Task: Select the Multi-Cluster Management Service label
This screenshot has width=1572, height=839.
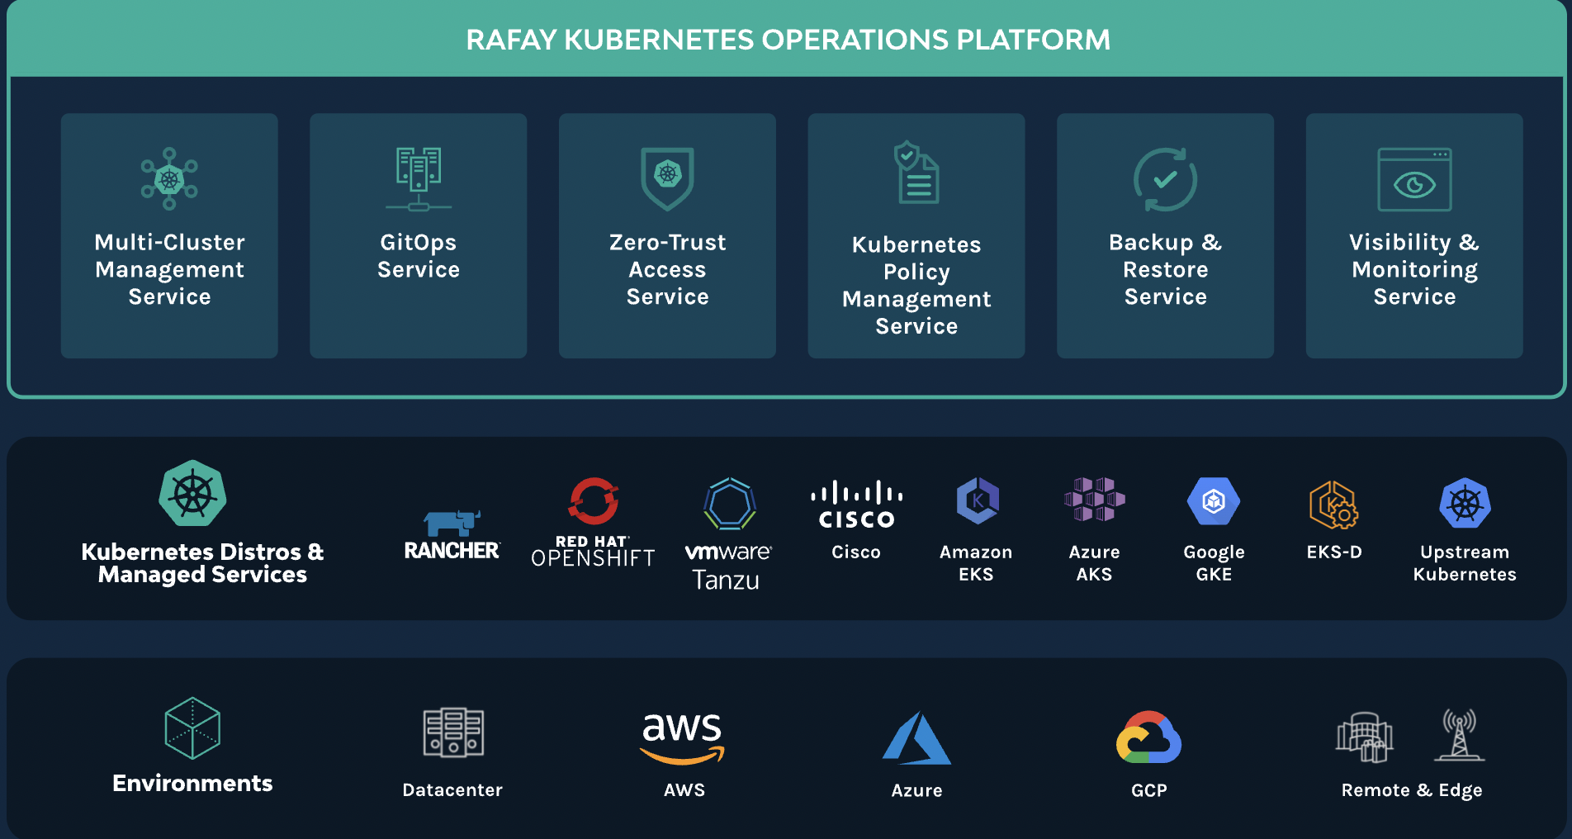Action: [x=169, y=269]
